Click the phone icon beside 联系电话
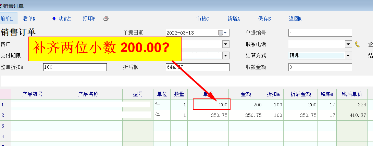Viewport: 373px width, 146px height. pos(358,44)
